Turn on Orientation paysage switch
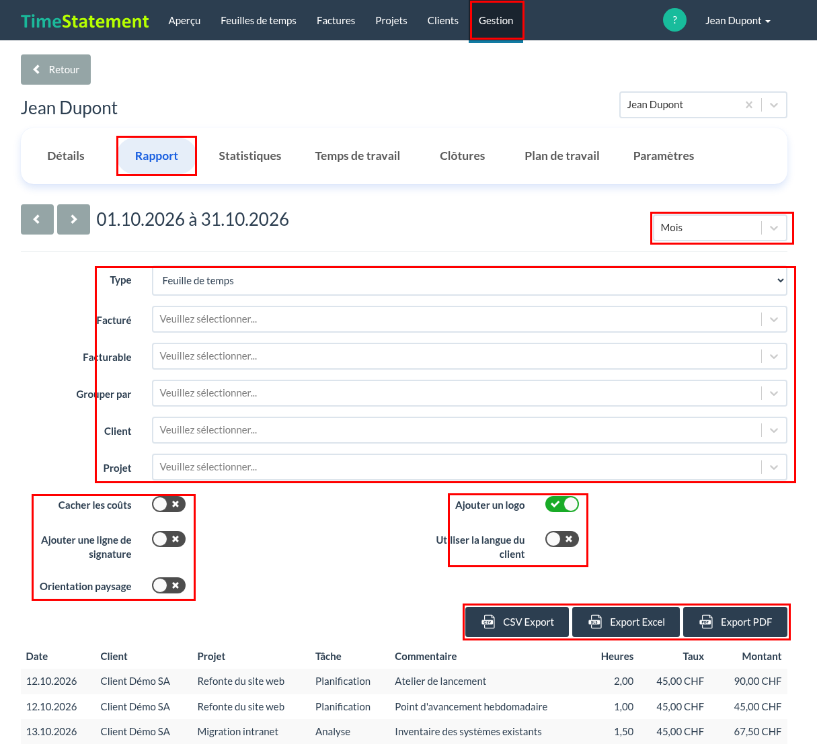 coord(169,585)
